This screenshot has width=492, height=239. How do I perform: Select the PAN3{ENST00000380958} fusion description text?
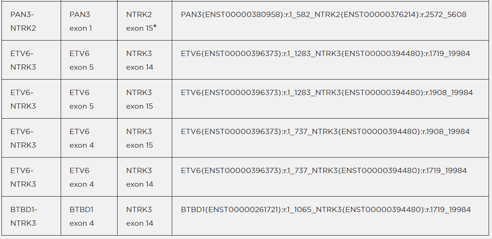point(324,15)
